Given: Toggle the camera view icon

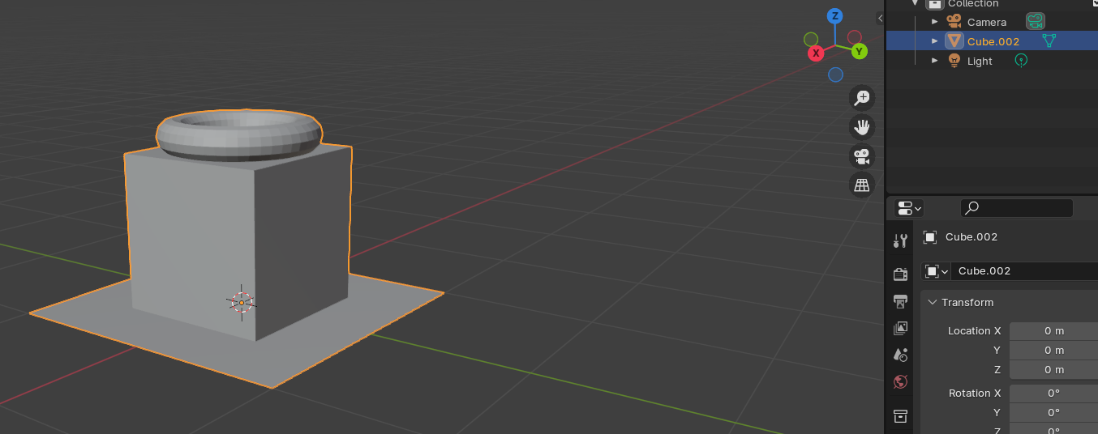Looking at the screenshot, I should click(861, 156).
